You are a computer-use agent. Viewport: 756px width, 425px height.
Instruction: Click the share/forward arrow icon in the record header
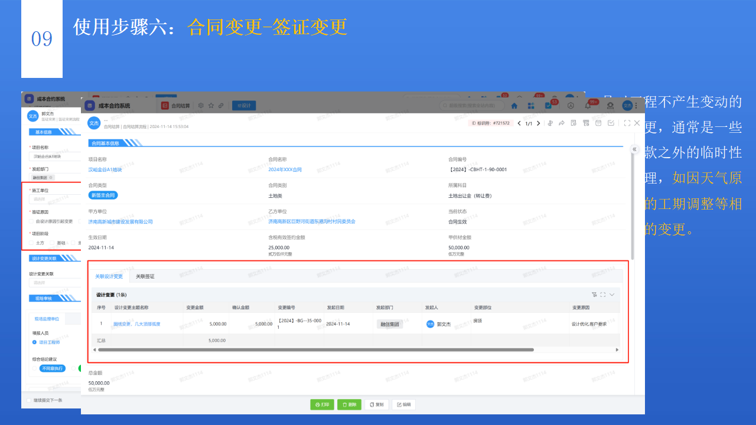[562, 123]
